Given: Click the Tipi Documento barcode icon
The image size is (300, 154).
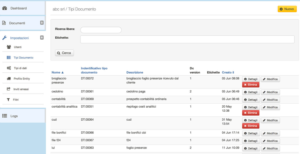Looking at the screenshot, I should [9, 58].
